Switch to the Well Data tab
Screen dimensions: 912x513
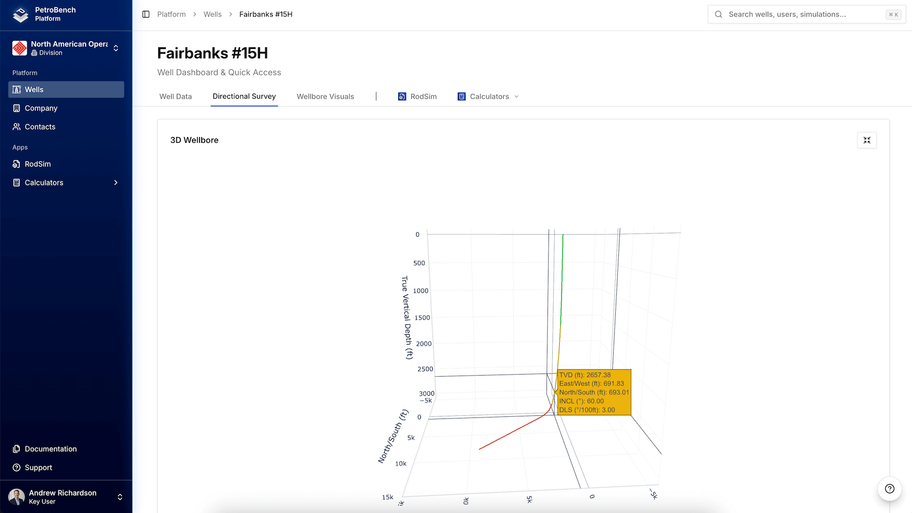[x=175, y=96]
